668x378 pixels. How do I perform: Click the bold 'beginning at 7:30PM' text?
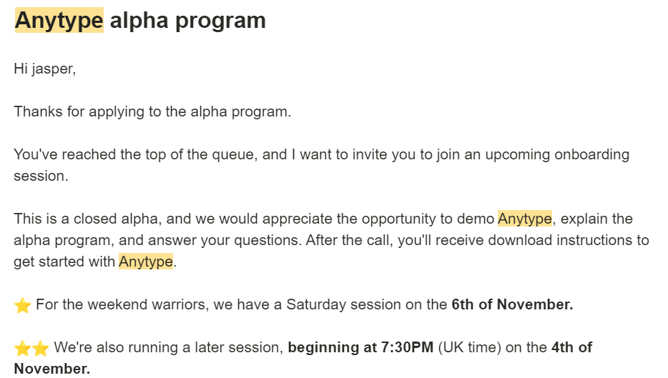pos(360,348)
